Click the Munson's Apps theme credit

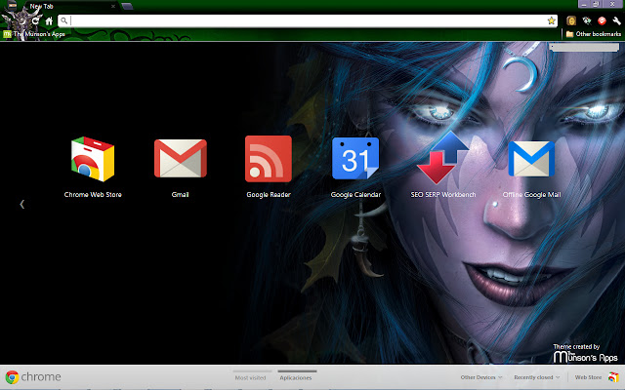click(x=585, y=353)
